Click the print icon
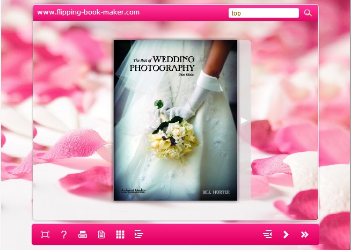351x250 pixels. (x=83, y=234)
